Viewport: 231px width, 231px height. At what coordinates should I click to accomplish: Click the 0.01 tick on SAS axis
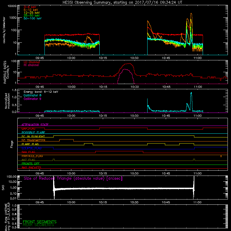(13, 198)
